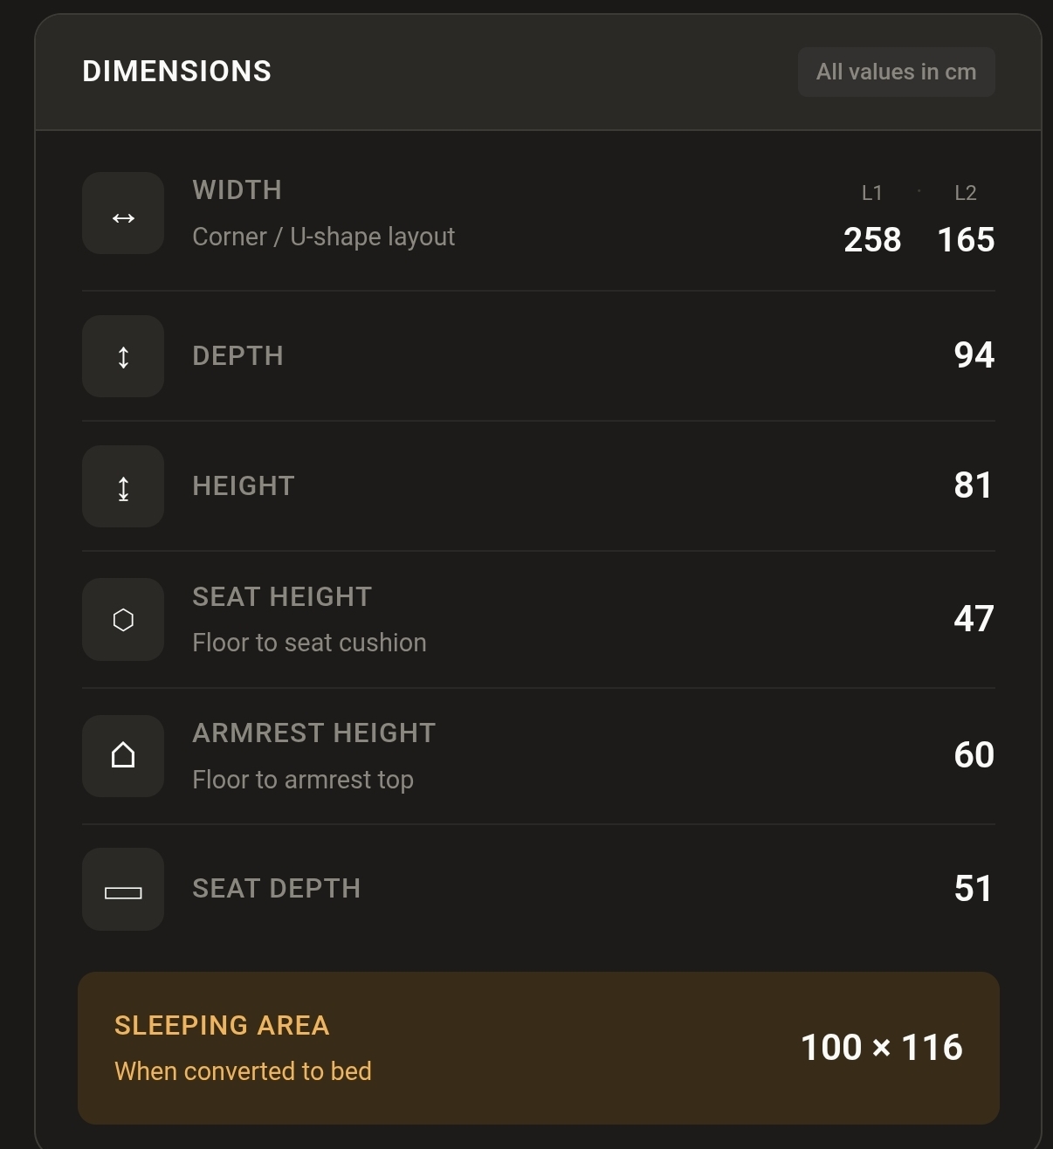Viewport: 1053px width, 1149px height.
Task: Click the Corner / U-shape layout subtitle
Action: pos(323,237)
